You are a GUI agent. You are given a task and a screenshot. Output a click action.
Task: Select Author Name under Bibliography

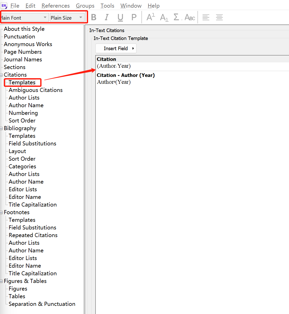[x=26, y=182]
